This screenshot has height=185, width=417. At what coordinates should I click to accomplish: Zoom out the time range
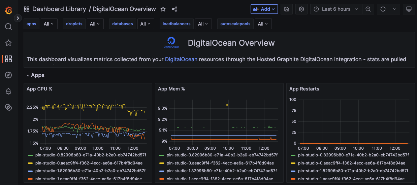(x=368, y=9)
